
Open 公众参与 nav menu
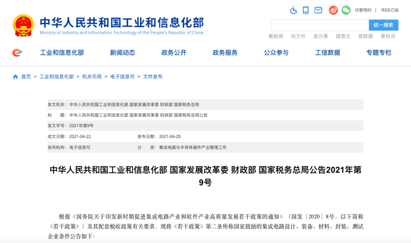pos(276,53)
